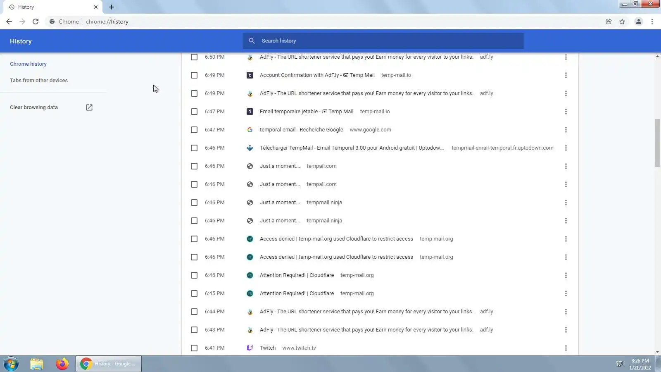Close the History tab

coord(96,7)
